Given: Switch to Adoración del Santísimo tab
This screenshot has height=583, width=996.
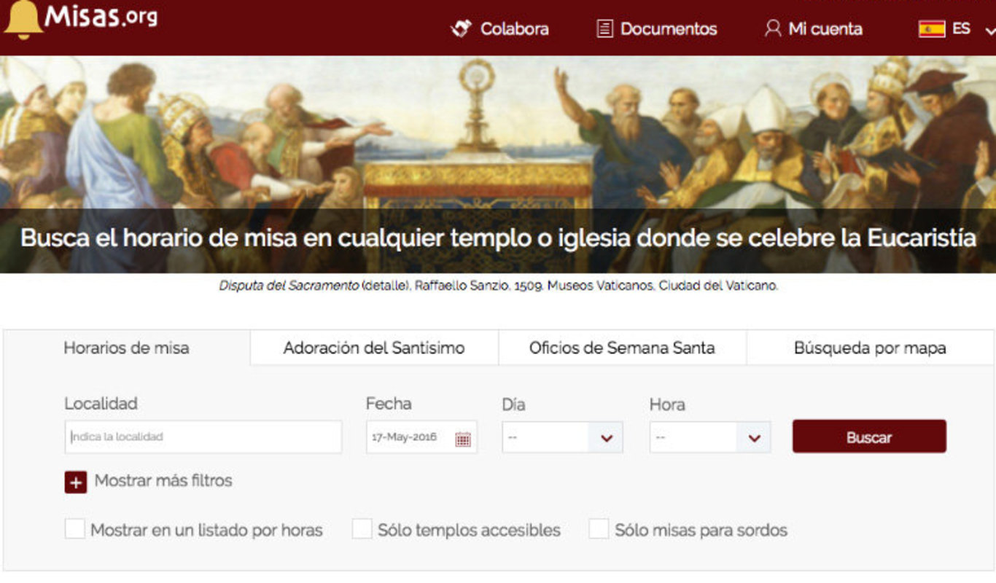Looking at the screenshot, I should pos(374,348).
